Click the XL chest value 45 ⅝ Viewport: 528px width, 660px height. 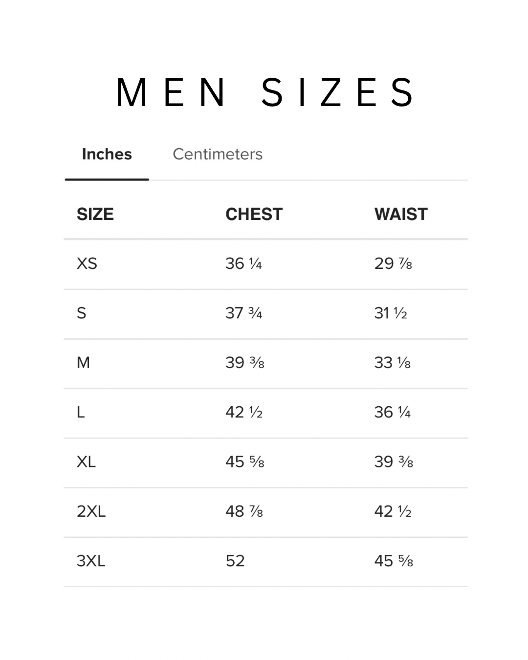[x=244, y=462]
